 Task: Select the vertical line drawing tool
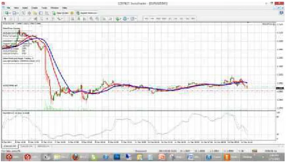(18, 19)
